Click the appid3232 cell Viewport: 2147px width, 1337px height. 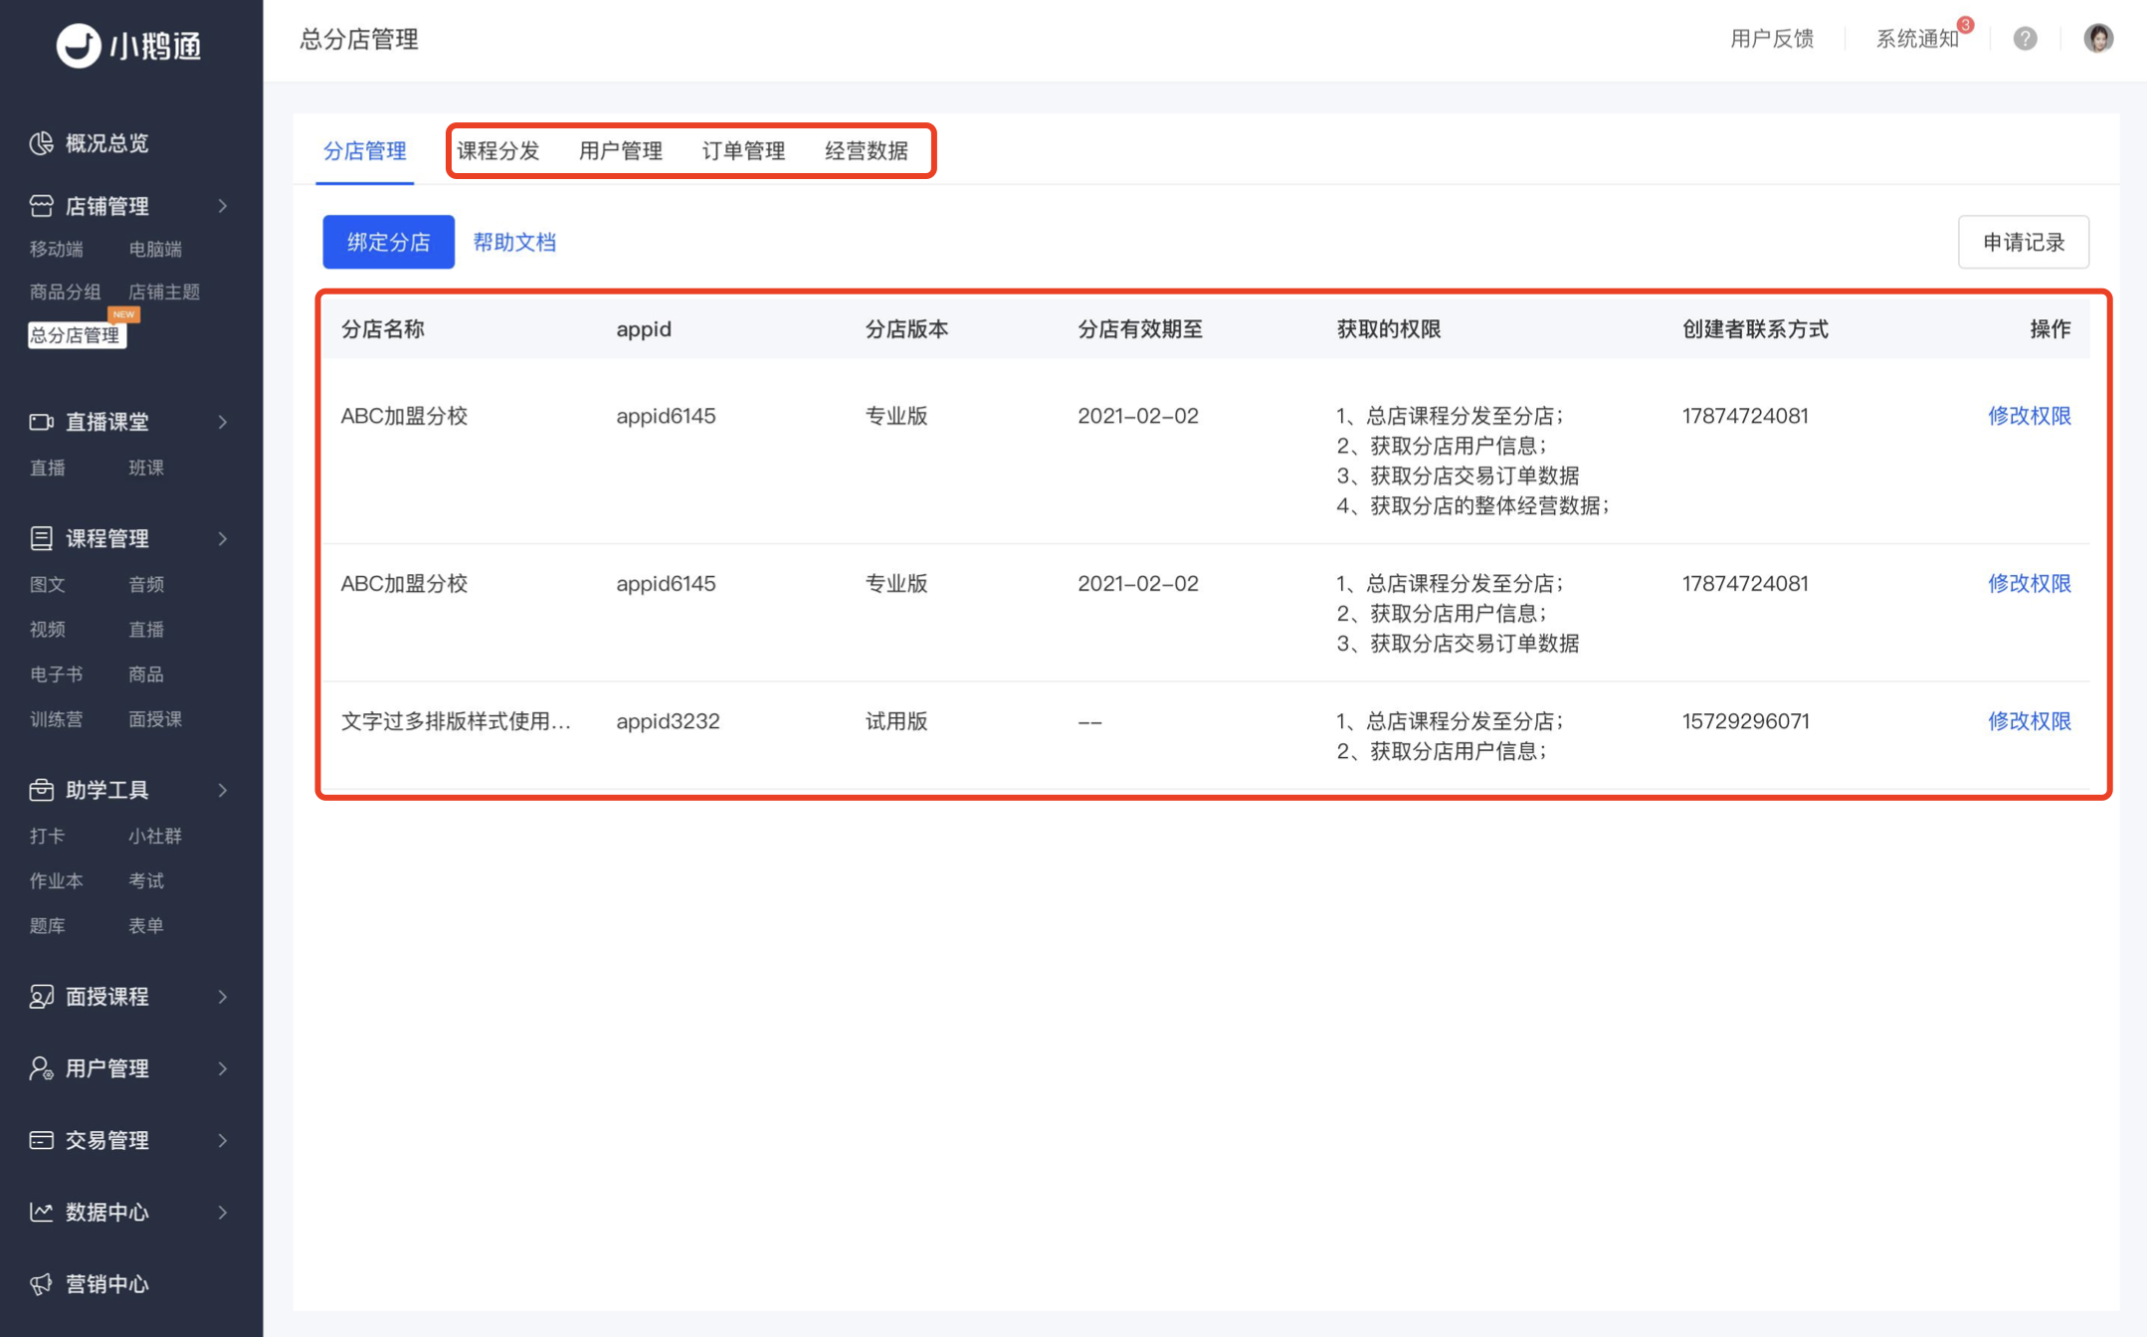[x=668, y=721]
